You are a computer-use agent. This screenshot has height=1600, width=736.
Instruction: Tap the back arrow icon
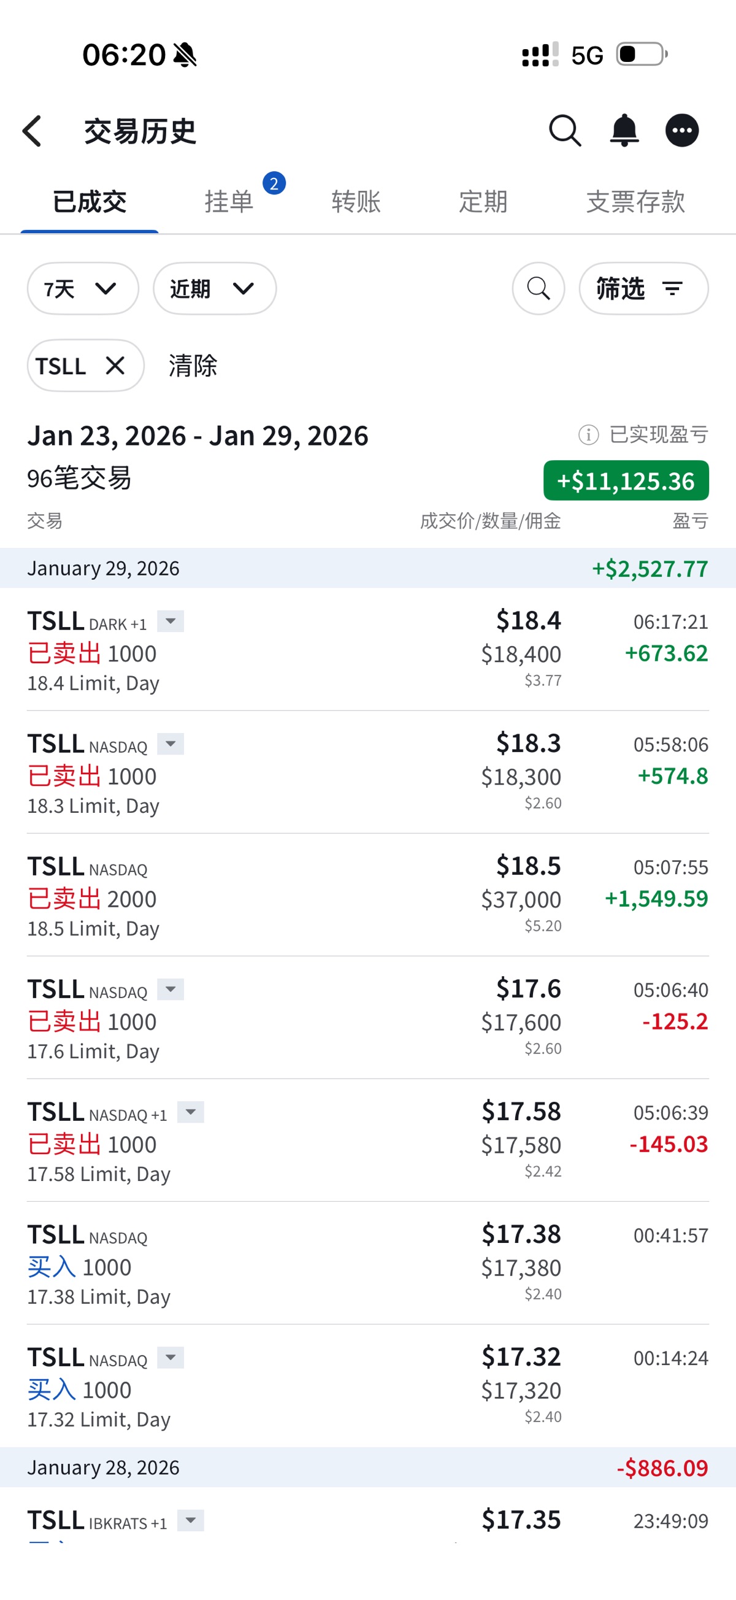tap(33, 131)
